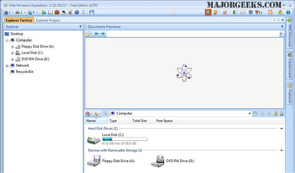This screenshot has height=173, width=295.
Task: Sort by the Type column header
Action: (x=119, y=120)
